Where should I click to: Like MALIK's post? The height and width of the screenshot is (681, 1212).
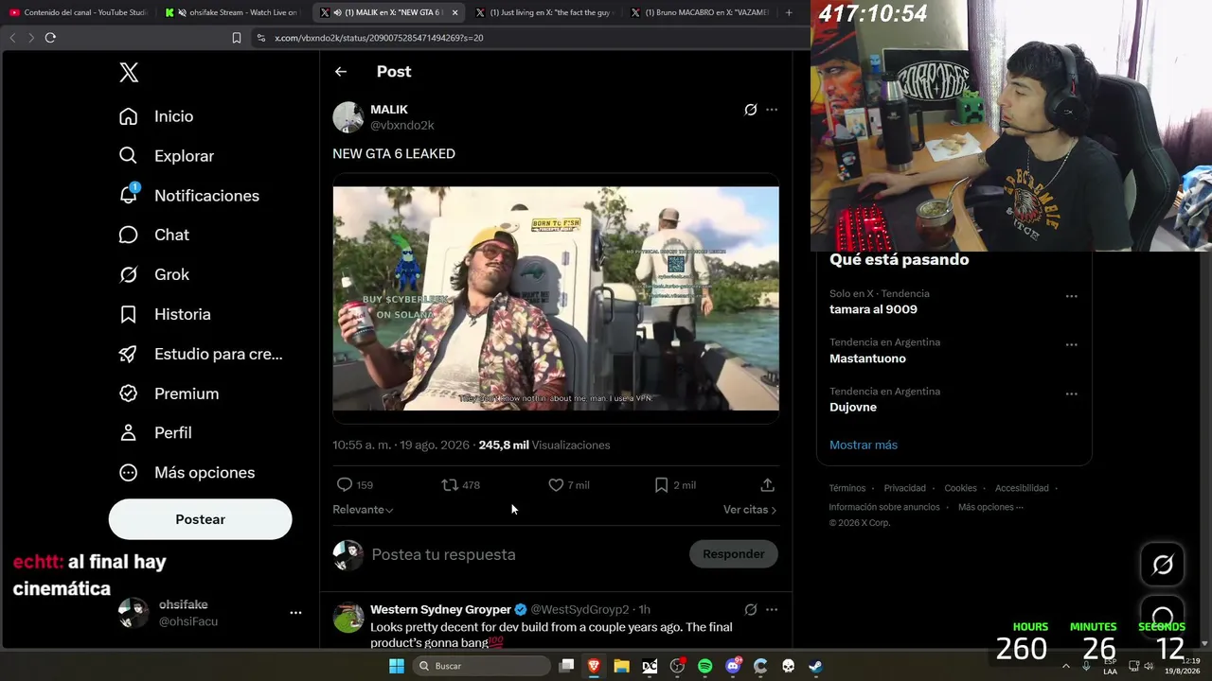tap(556, 485)
